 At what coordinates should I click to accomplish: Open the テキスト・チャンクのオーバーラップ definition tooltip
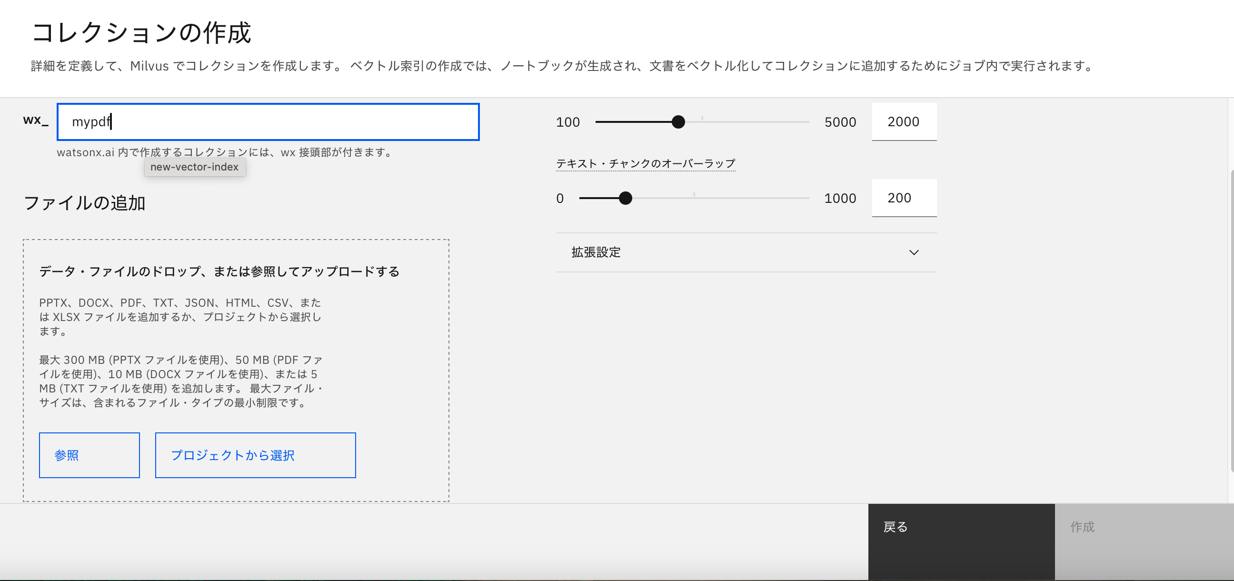(x=646, y=163)
